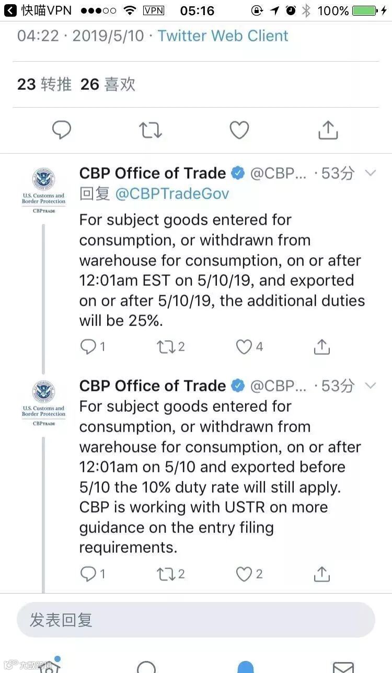Tap the 发表回复 reply input field
The height and width of the screenshot is (673, 392).
click(196, 620)
